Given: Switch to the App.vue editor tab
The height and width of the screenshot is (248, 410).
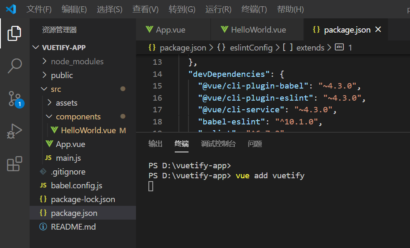Looking at the screenshot, I should tap(173, 30).
